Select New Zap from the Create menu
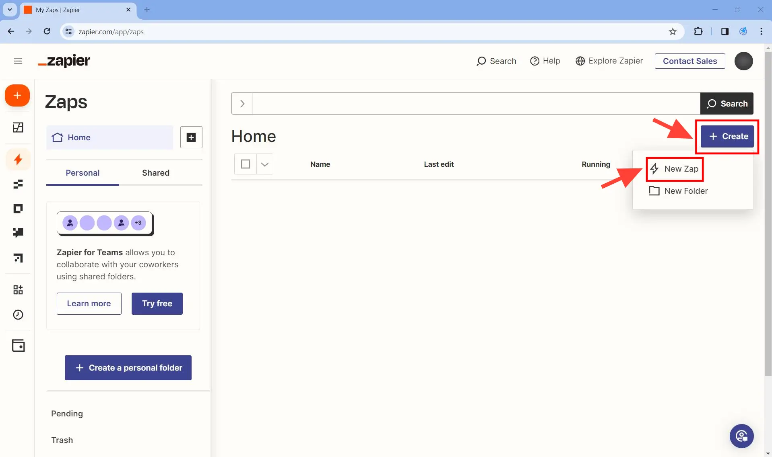The image size is (772, 457). pos(675,169)
